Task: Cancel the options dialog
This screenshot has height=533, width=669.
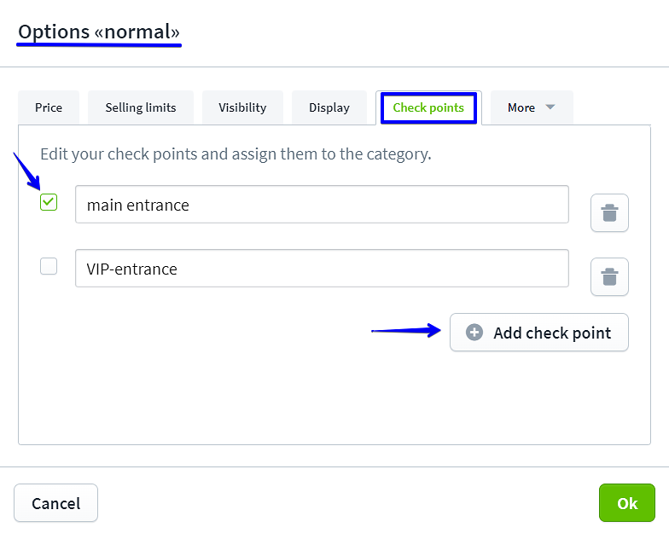Action: click(x=55, y=503)
